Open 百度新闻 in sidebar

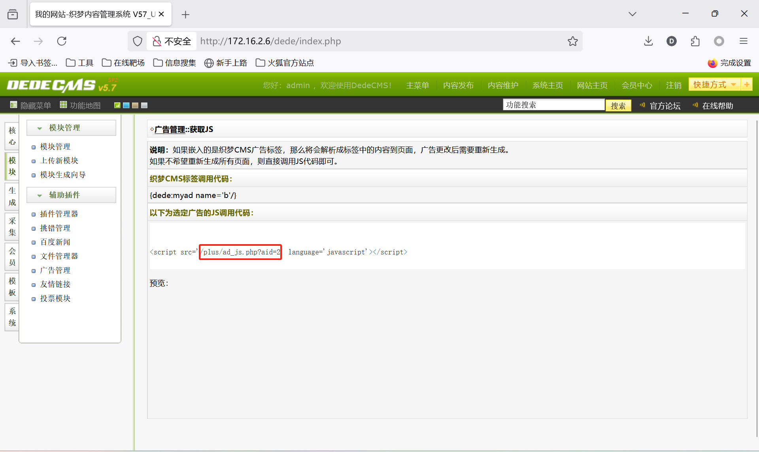pyautogui.click(x=55, y=242)
